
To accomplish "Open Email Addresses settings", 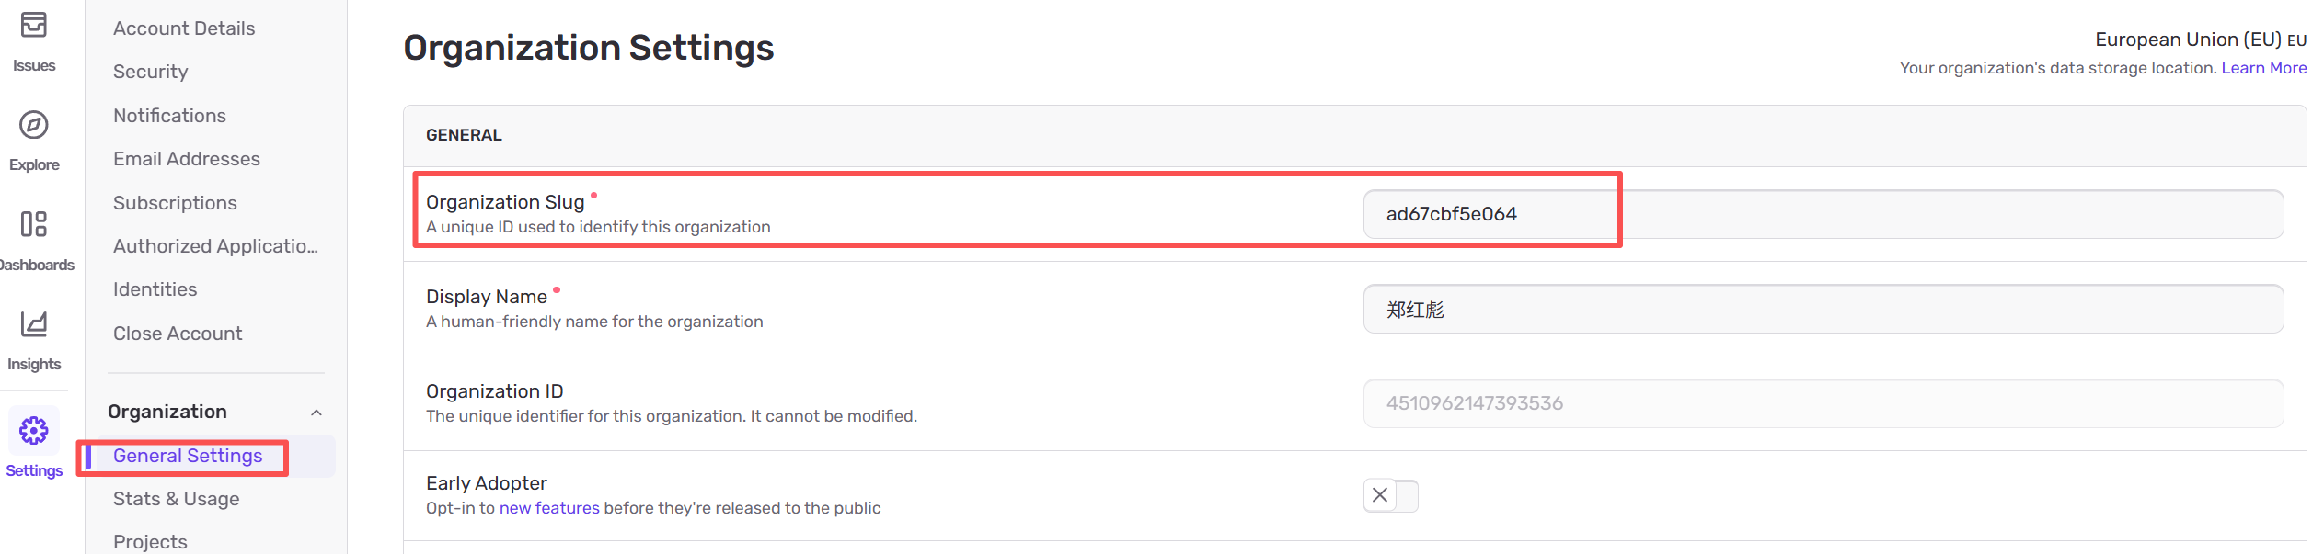I will click(187, 159).
